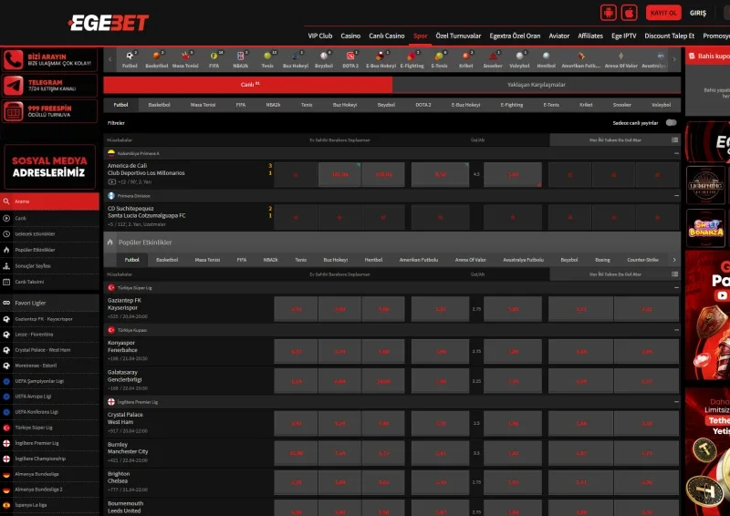Open the Burnley Manchester City match
Image resolution: width=730 pixels, height=516 pixels.
pos(128,448)
